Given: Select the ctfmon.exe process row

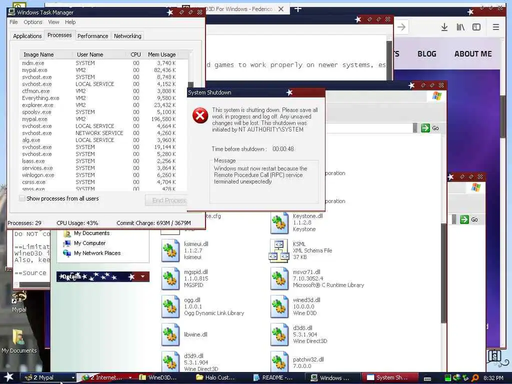Looking at the screenshot, I should tap(103, 91).
